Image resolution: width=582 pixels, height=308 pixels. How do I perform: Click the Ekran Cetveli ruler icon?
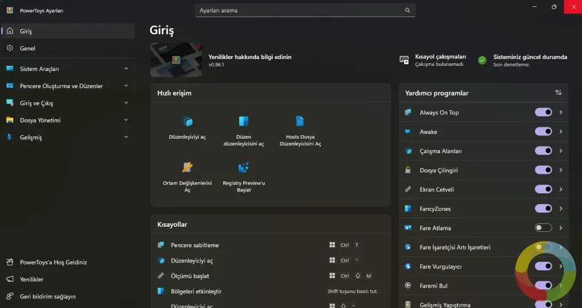click(408, 189)
